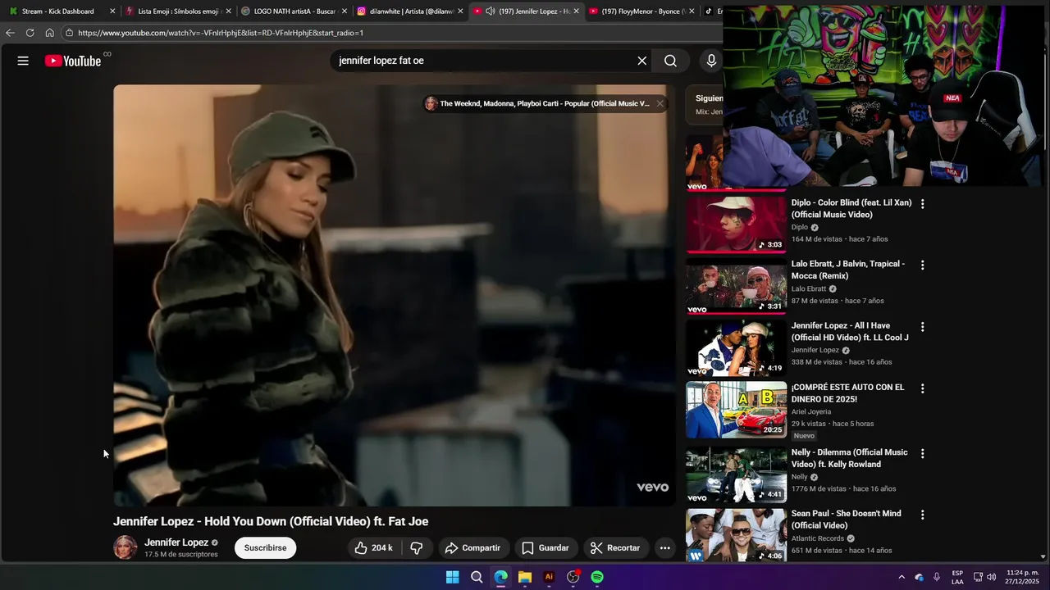
Task: Open the Windows Start menu
Action: point(452,577)
